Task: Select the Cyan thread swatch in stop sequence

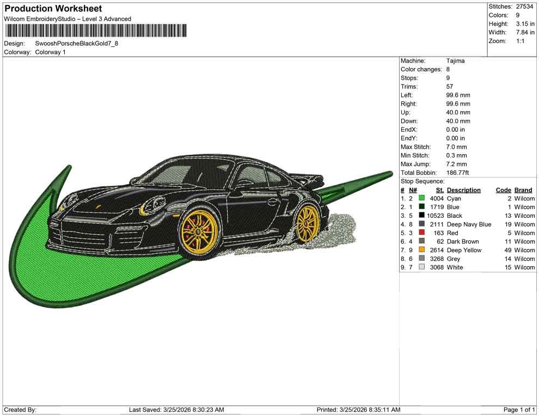Action: click(x=421, y=198)
